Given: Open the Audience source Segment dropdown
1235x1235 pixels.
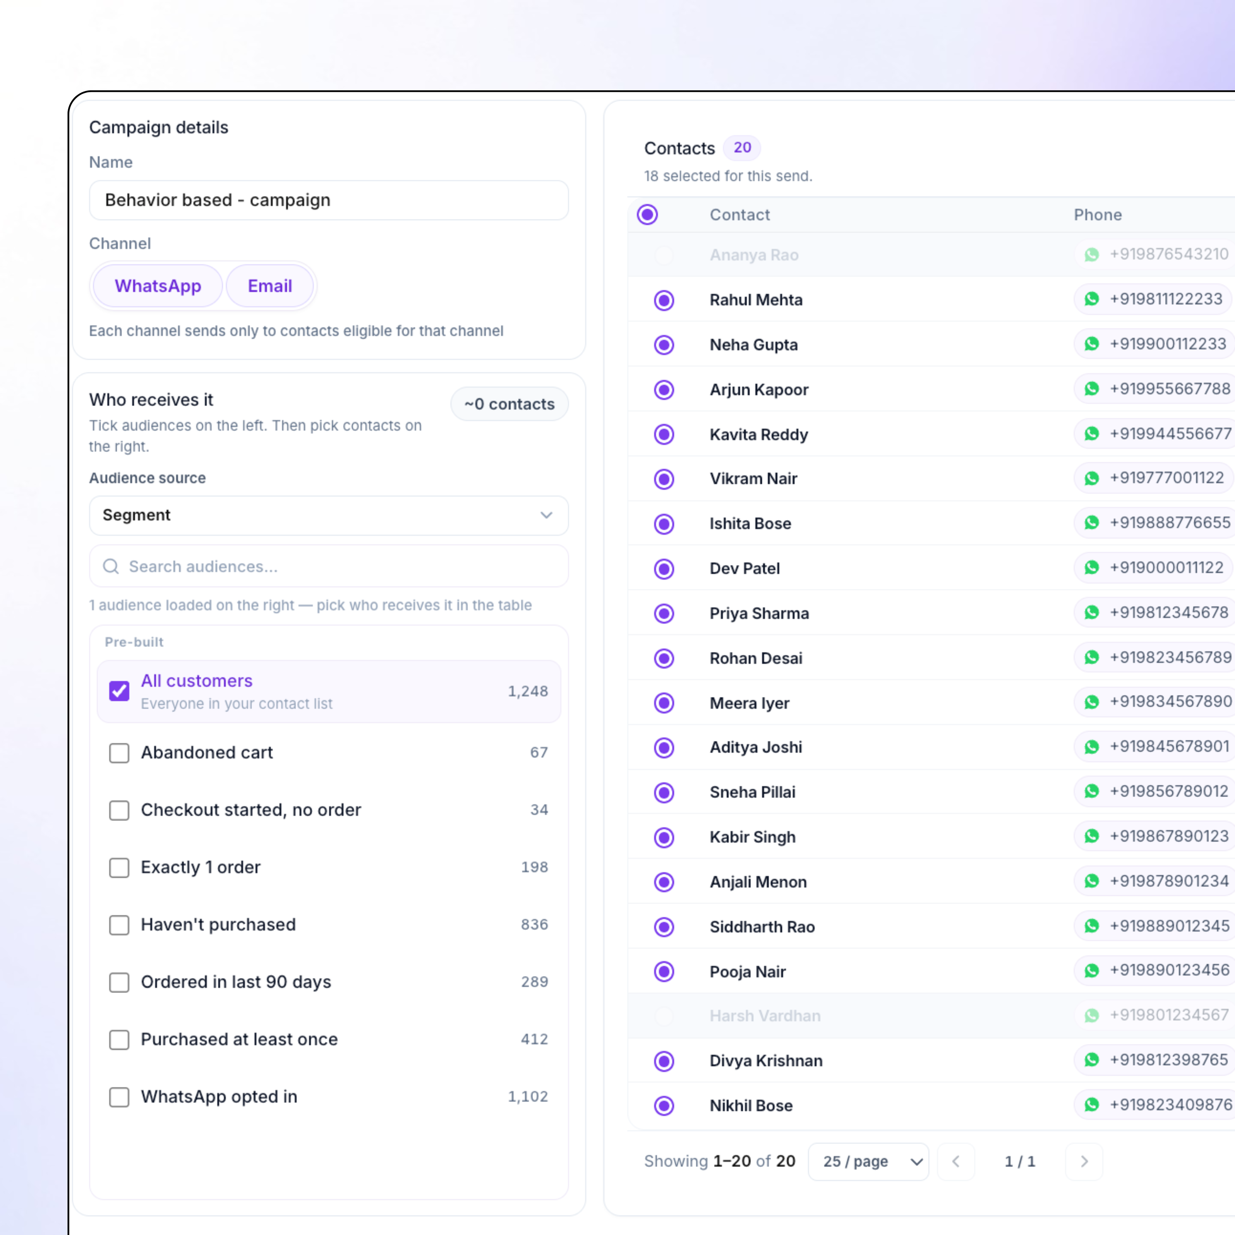Looking at the screenshot, I should click(328, 515).
